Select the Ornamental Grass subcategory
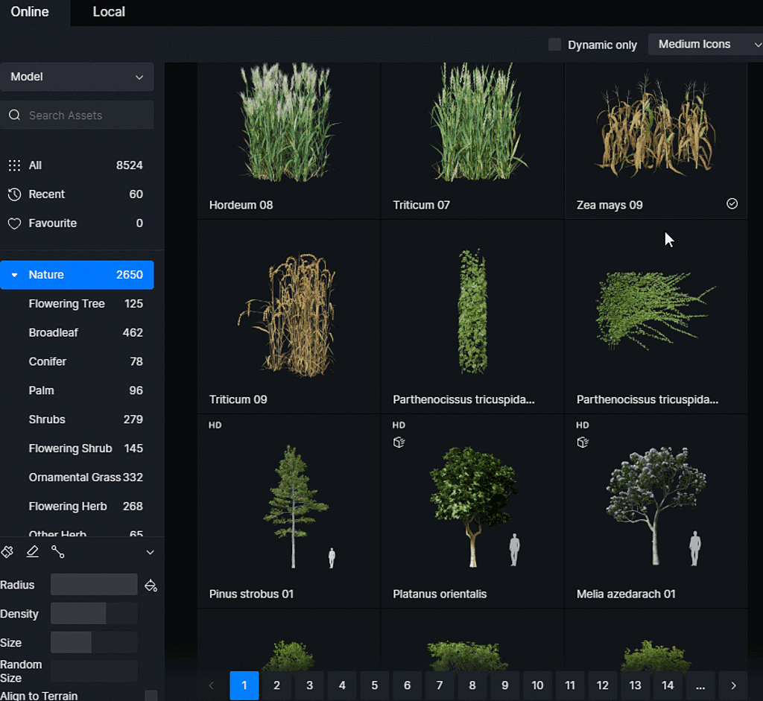This screenshot has height=701, width=763. click(x=77, y=478)
